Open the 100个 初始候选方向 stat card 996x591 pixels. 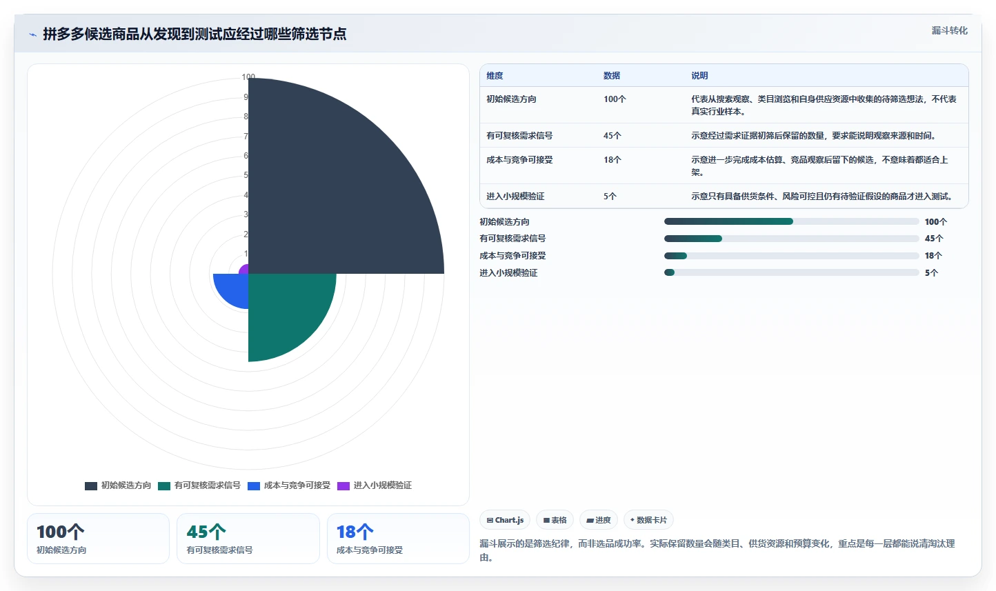pyautogui.click(x=98, y=539)
